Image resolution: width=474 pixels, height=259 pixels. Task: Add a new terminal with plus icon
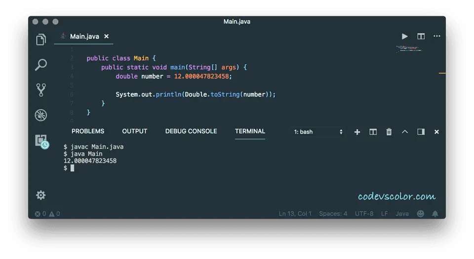(x=357, y=132)
